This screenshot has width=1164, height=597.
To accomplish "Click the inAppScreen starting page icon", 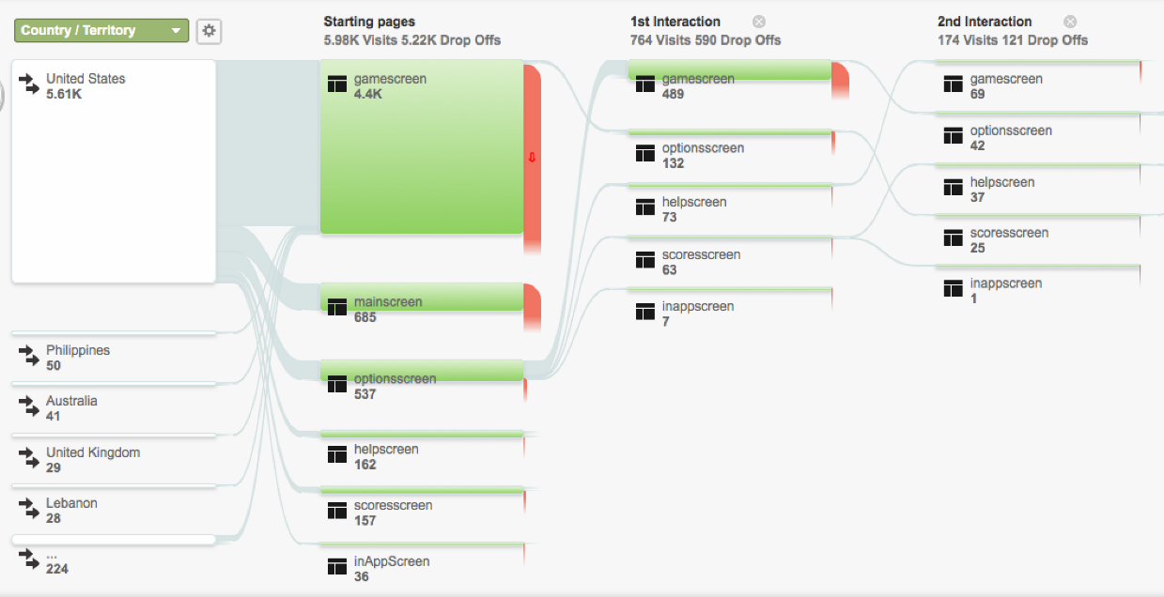I will coord(337,567).
